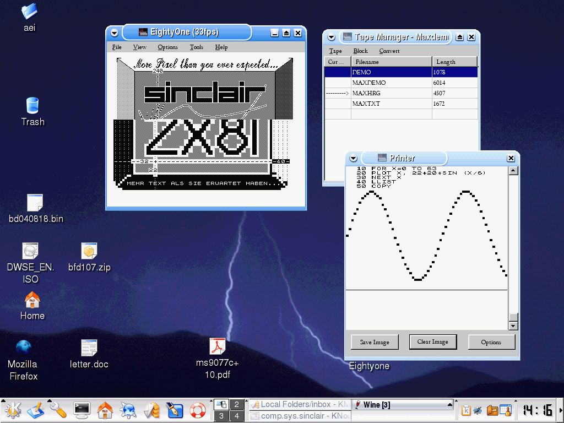
Task: Click the orange folders system tray icon
Action: tap(492, 410)
